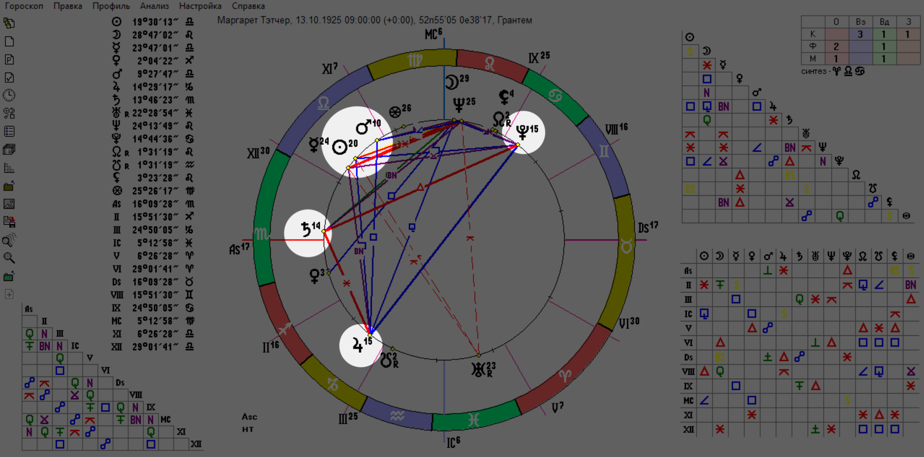This screenshot has height=457, width=924.
Task: Click the landscape picture icon
Action: tap(9, 203)
